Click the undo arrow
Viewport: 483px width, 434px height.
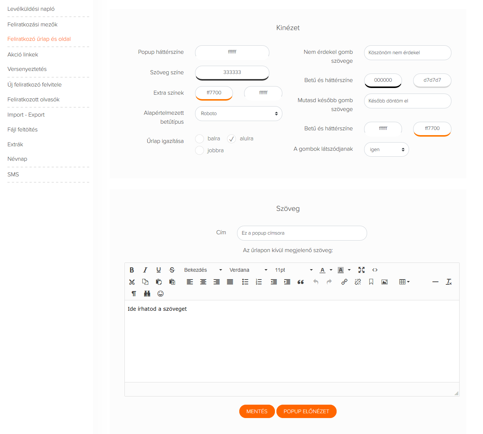[x=316, y=282]
